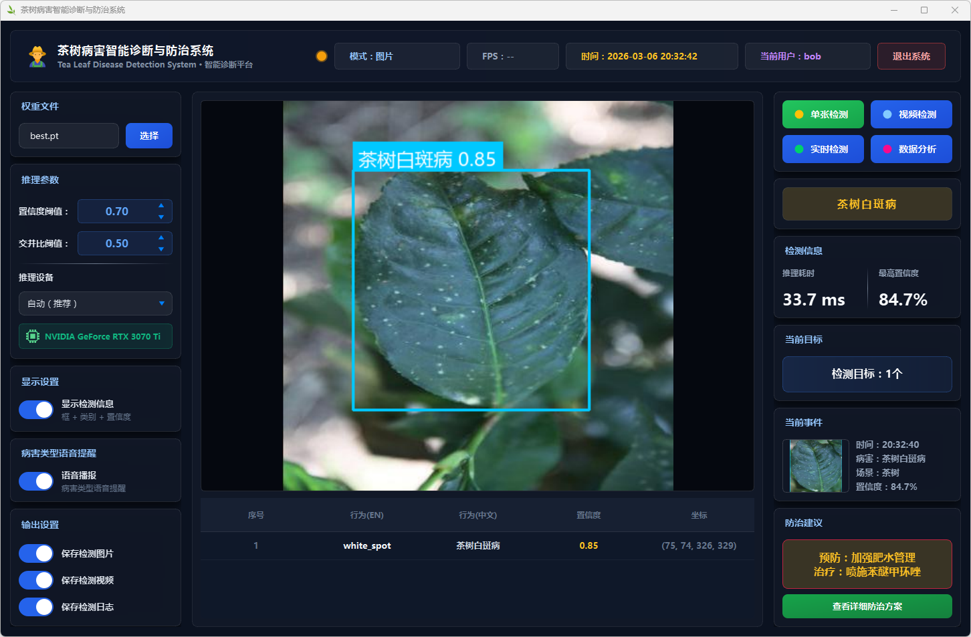Toggle the save detection video switch
The image size is (971, 637).
pos(36,580)
